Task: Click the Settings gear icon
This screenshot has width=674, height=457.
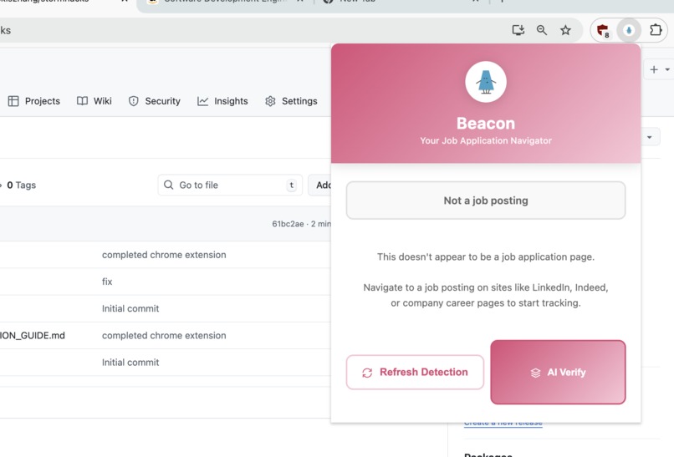Action: 270,101
